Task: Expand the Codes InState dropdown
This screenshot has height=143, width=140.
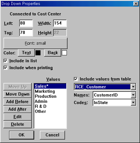Action: tap(133, 102)
